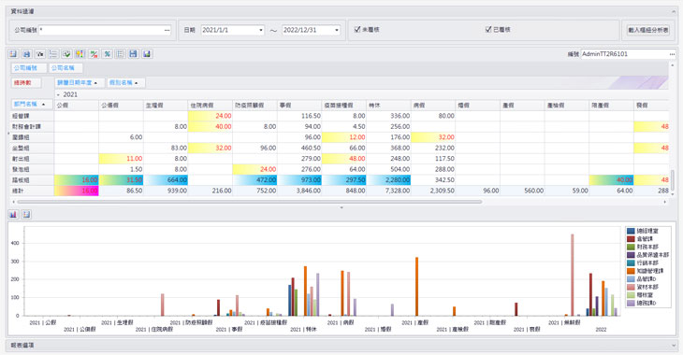Click the red-green percent icon in toolbar
The height and width of the screenshot is (355, 683).
point(94,54)
